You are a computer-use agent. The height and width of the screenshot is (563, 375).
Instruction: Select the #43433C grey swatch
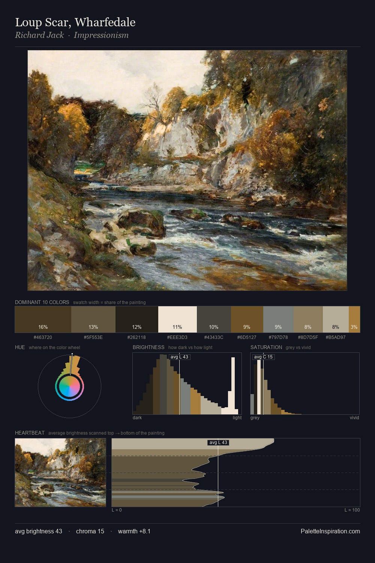pyautogui.click(x=214, y=319)
